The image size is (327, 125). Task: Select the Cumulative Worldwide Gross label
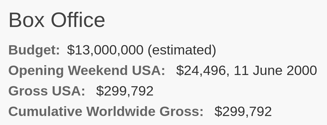pos(106,111)
